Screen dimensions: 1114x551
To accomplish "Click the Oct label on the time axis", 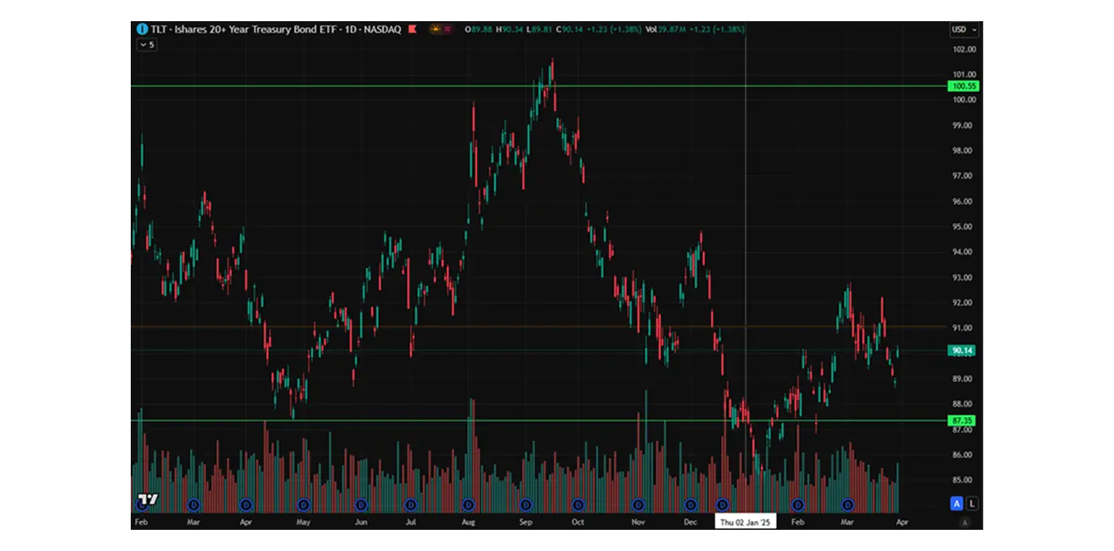I will click(x=578, y=523).
